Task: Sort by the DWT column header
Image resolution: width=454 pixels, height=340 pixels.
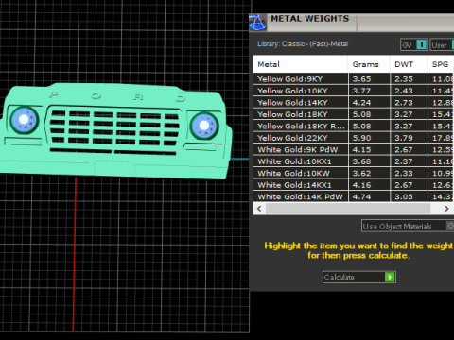Action: (409, 64)
